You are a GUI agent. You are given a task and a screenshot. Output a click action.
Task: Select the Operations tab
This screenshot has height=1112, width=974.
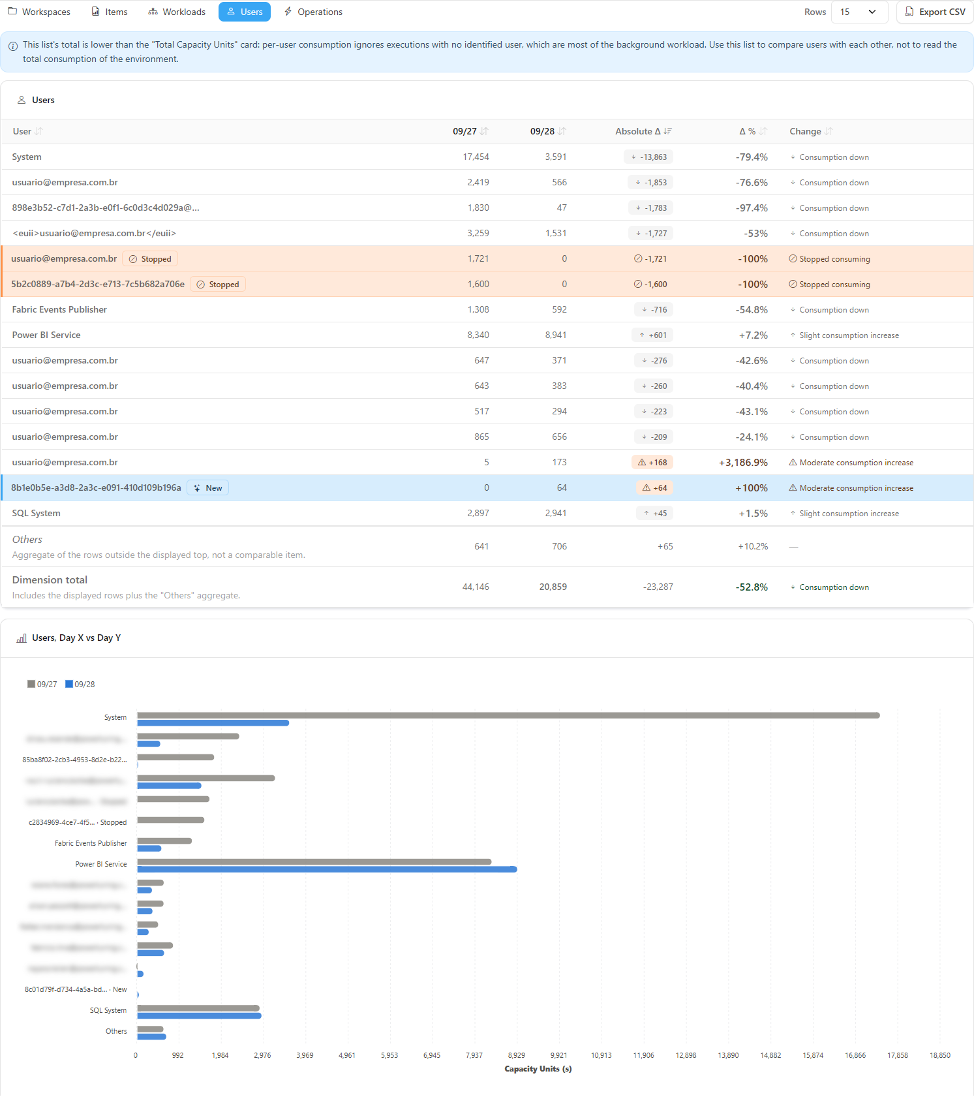click(x=313, y=12)
